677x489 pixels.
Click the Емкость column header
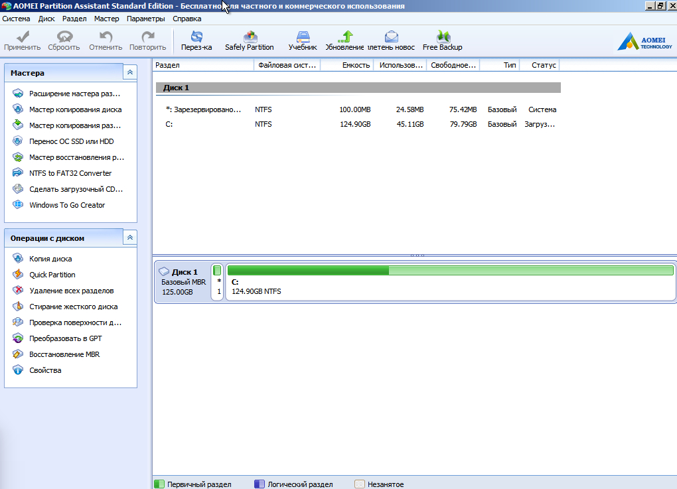(x=355, y=65)
